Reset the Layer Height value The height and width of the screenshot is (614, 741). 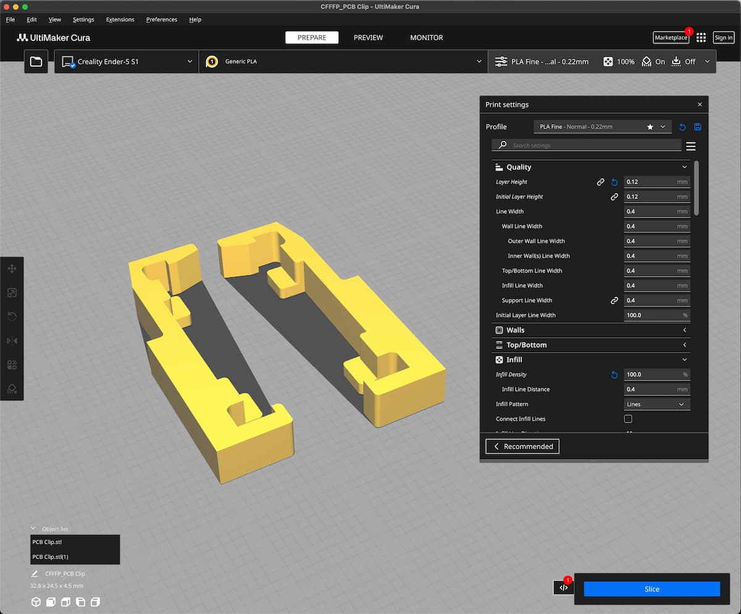coord(614,182)
